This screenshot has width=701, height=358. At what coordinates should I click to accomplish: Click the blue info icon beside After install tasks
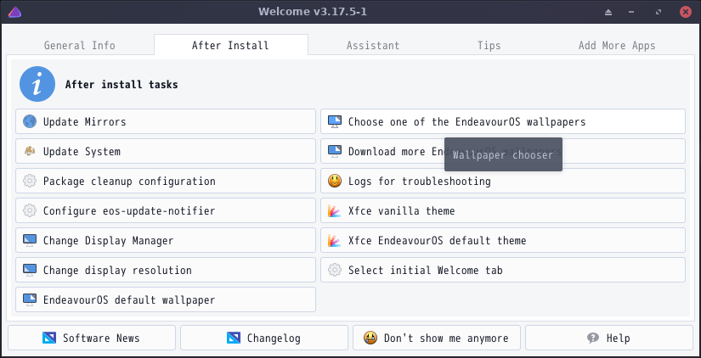pos(37,84)
